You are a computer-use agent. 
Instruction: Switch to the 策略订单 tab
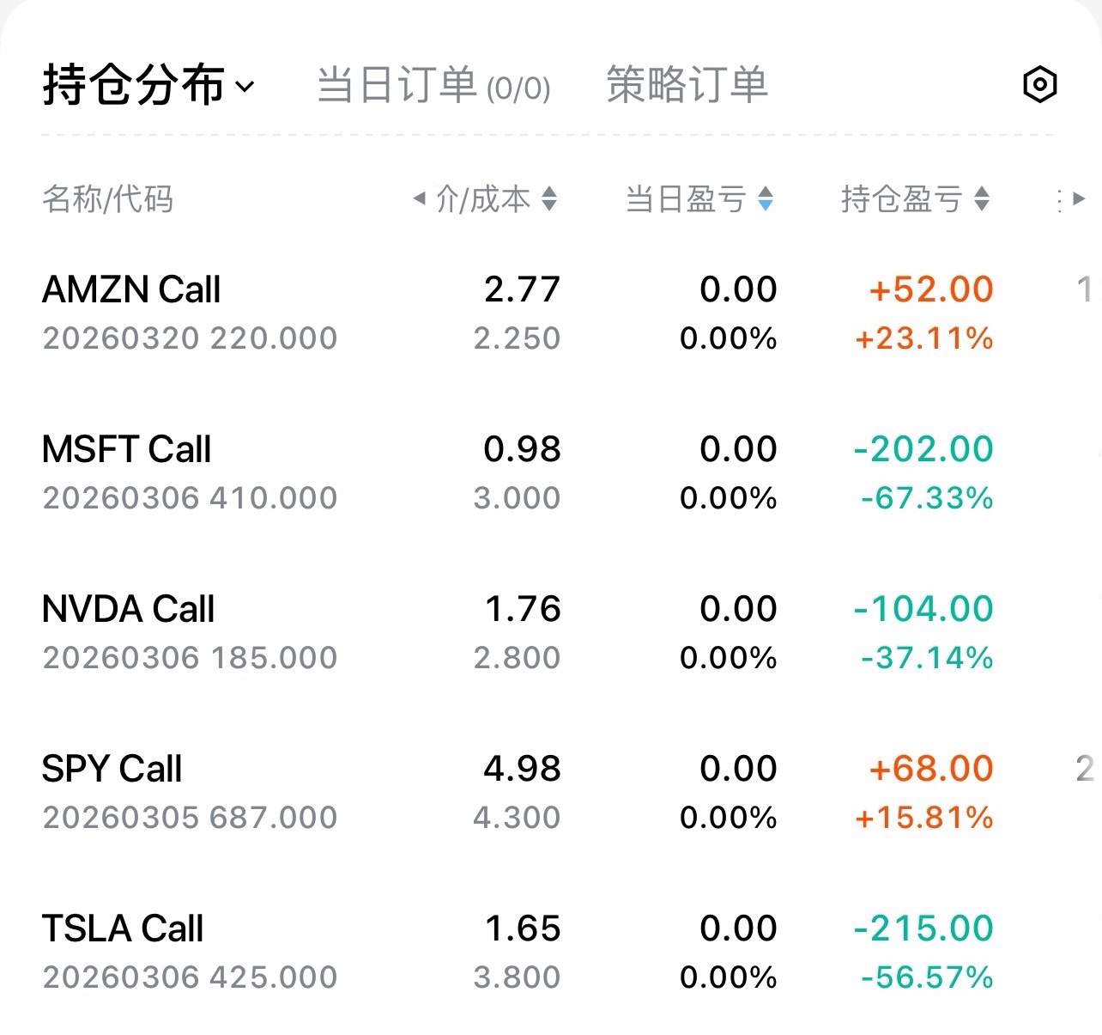click(x=687, y=85)
